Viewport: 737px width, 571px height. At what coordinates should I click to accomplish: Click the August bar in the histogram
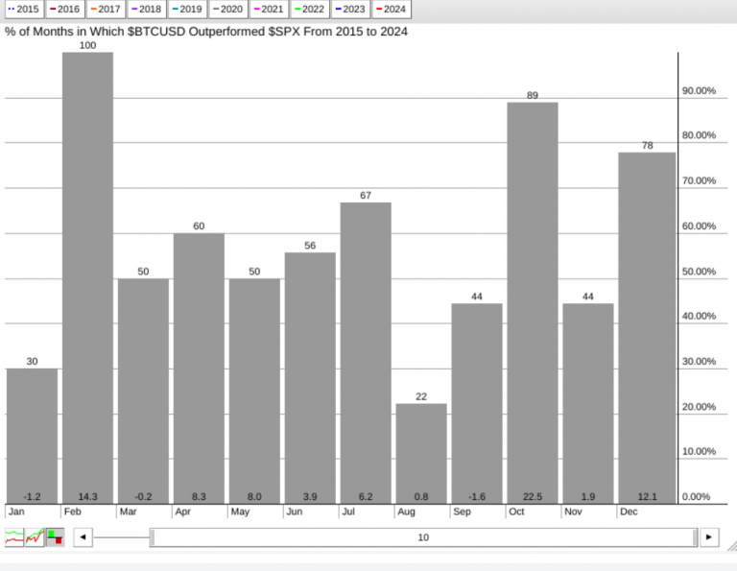(x=421, y=454)
